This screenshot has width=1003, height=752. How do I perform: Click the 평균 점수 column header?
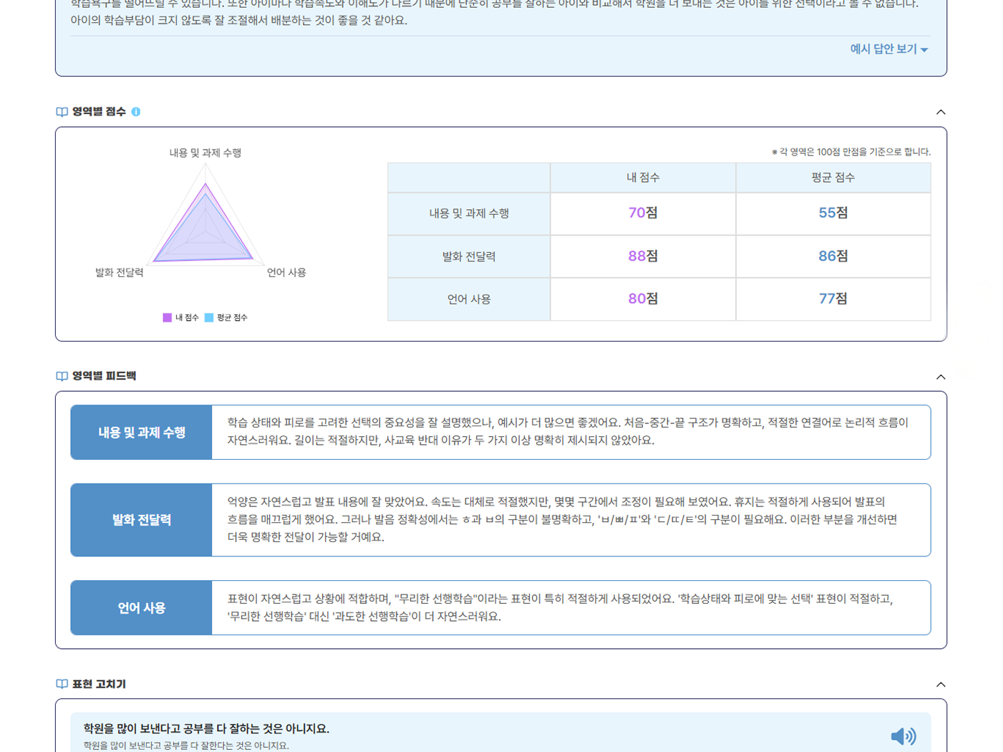(833, 178)
